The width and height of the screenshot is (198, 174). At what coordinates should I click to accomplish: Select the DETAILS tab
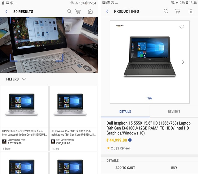[x=125, y=112]
